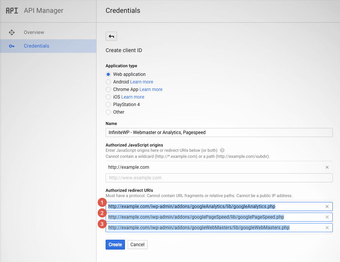Click the Name input field
This screenshot has height=262, width=340.
(x=219, y=133)
